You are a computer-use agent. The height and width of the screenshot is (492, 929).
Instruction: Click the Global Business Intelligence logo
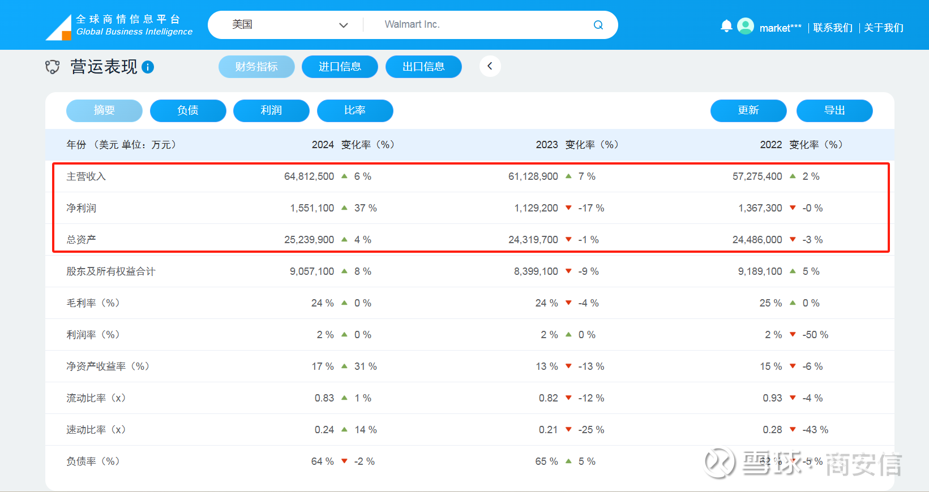(119, 27)
